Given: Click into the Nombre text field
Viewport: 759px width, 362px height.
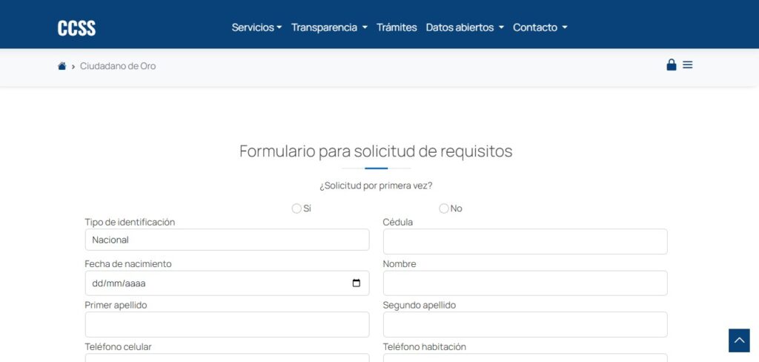Looking at the screenshot, I should [525, 283].
